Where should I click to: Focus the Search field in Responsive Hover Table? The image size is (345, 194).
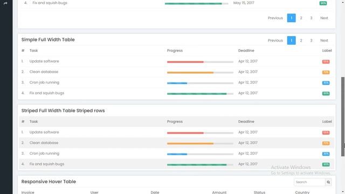(309, 182)
